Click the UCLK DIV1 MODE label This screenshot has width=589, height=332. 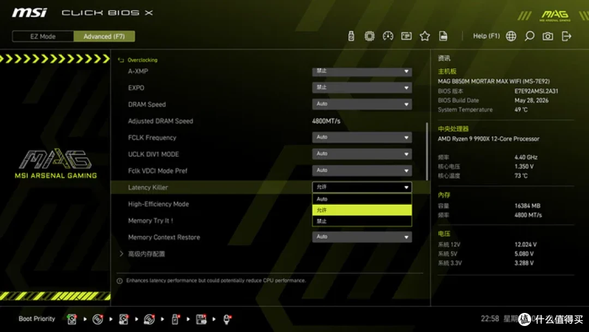point(153,154)
